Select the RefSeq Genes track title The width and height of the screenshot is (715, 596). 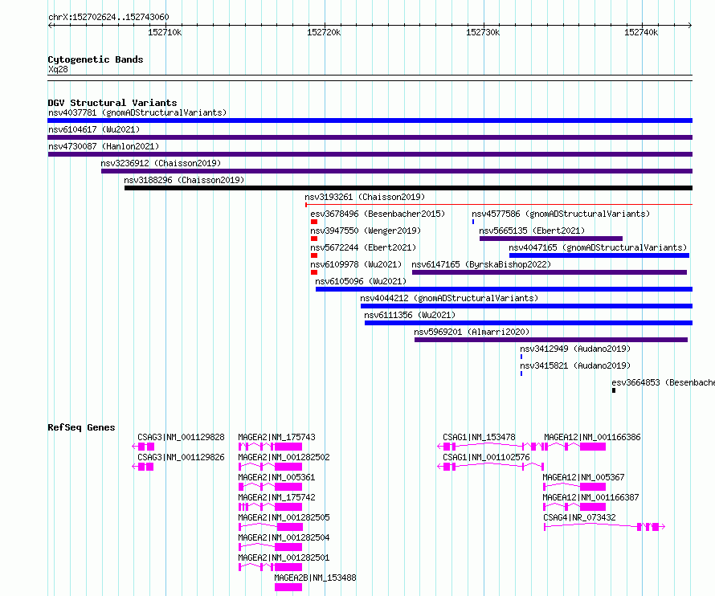point(81,427)
